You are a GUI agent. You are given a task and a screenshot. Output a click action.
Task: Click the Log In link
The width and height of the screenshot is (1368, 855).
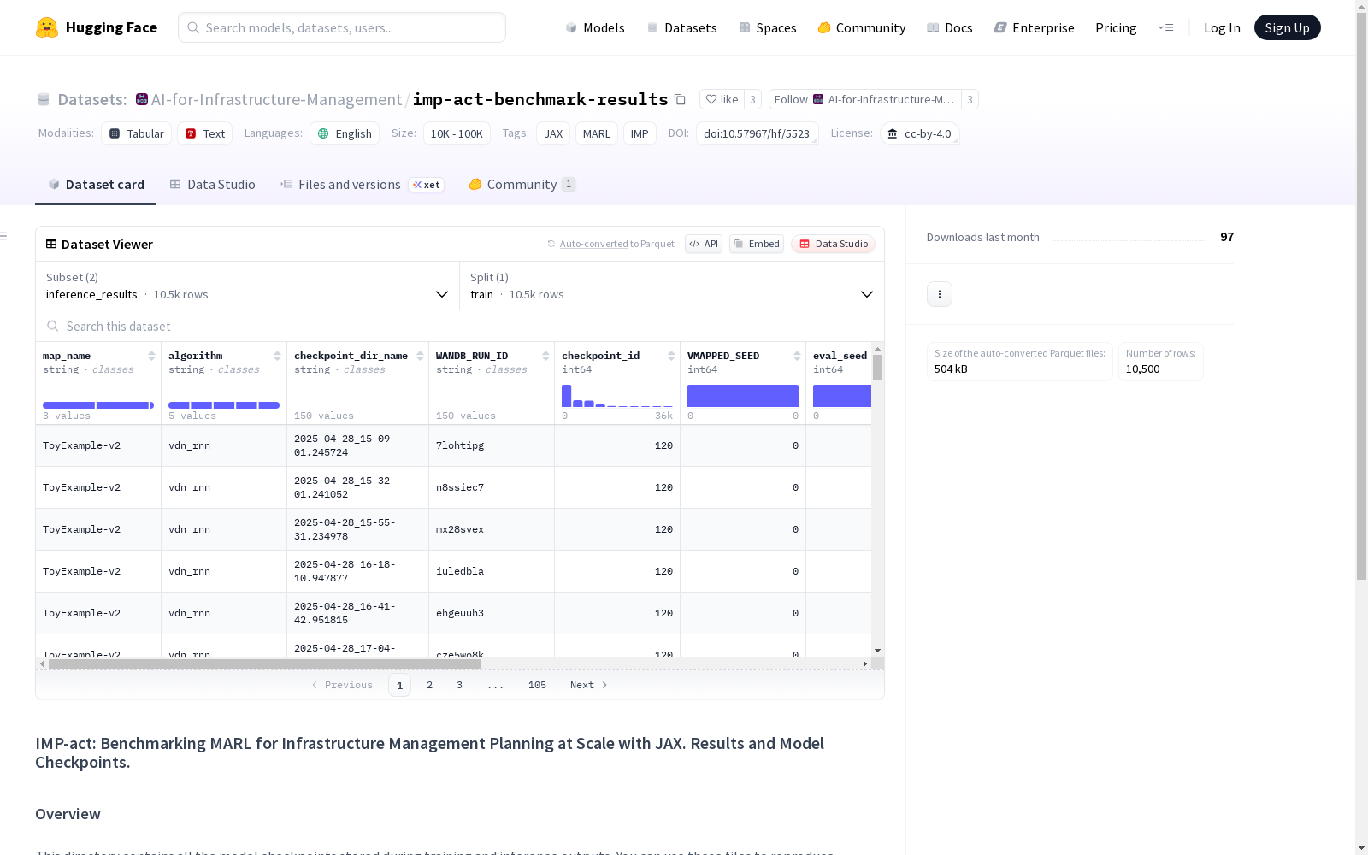1222,27
